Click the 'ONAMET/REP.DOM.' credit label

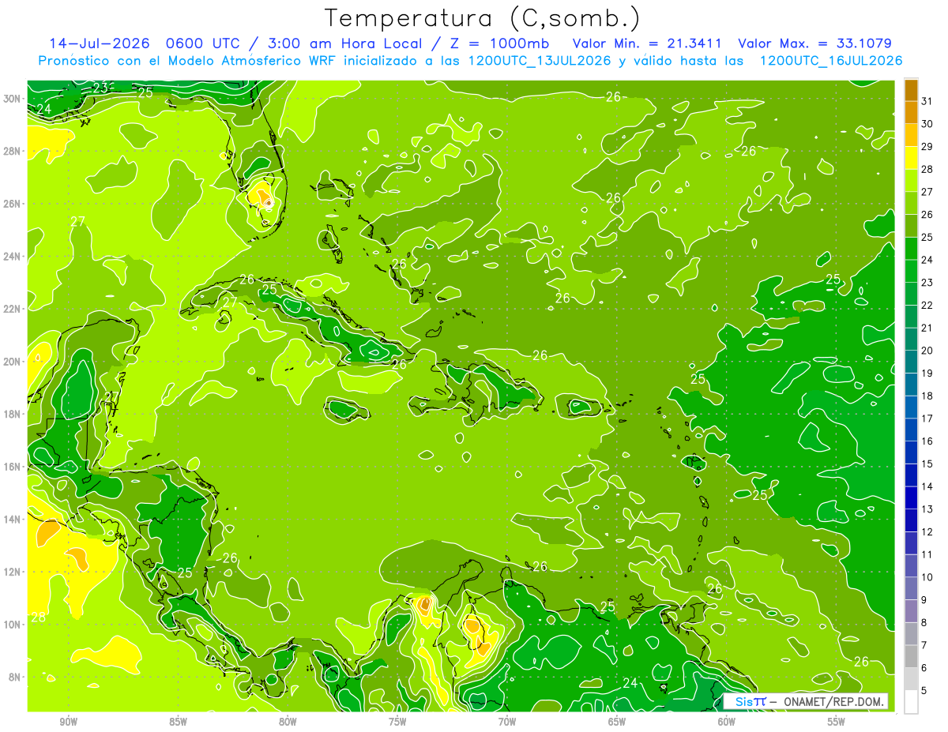click(x=833, y=701)
